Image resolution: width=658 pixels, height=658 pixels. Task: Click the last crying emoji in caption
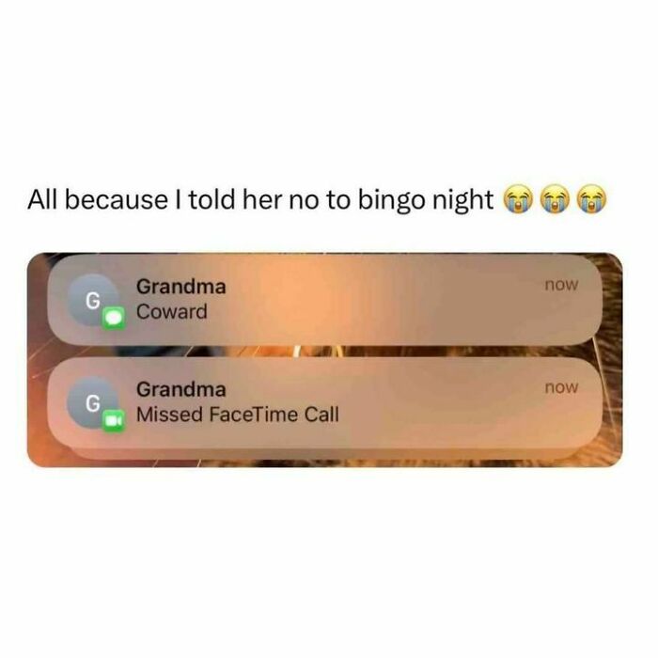592,199
